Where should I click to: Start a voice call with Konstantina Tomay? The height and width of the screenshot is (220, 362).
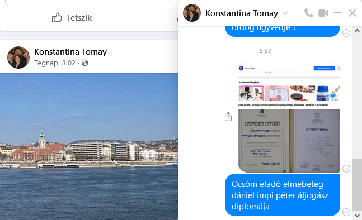point(309,13)
